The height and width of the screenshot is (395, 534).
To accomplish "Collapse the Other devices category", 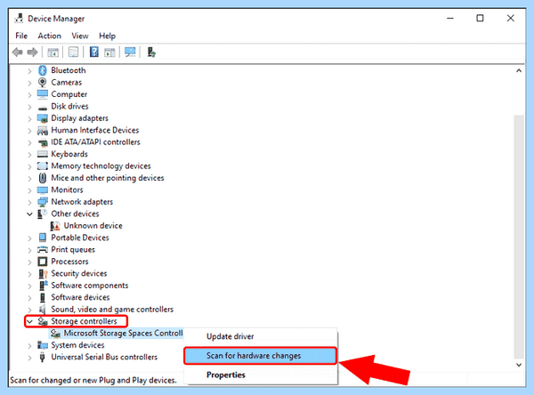I will click(x=29, y=214).
